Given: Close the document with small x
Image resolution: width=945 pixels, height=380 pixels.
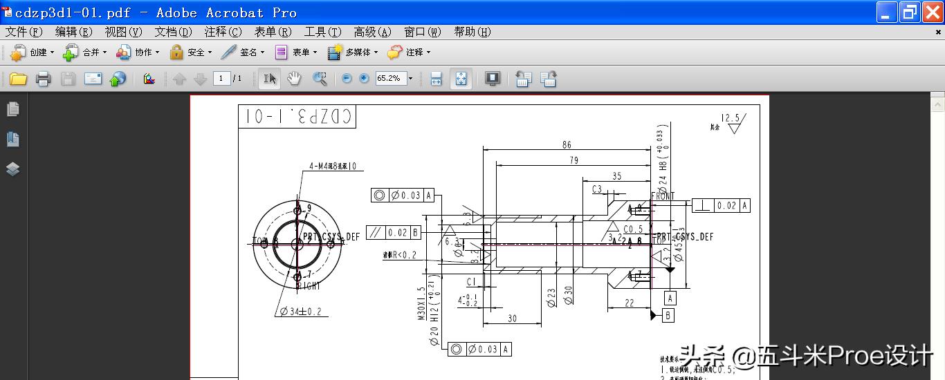Looking at the screenshot, I should pos(938,32).
